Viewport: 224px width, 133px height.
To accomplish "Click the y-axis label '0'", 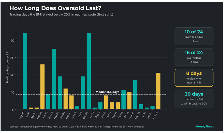I will coord(13,110).
